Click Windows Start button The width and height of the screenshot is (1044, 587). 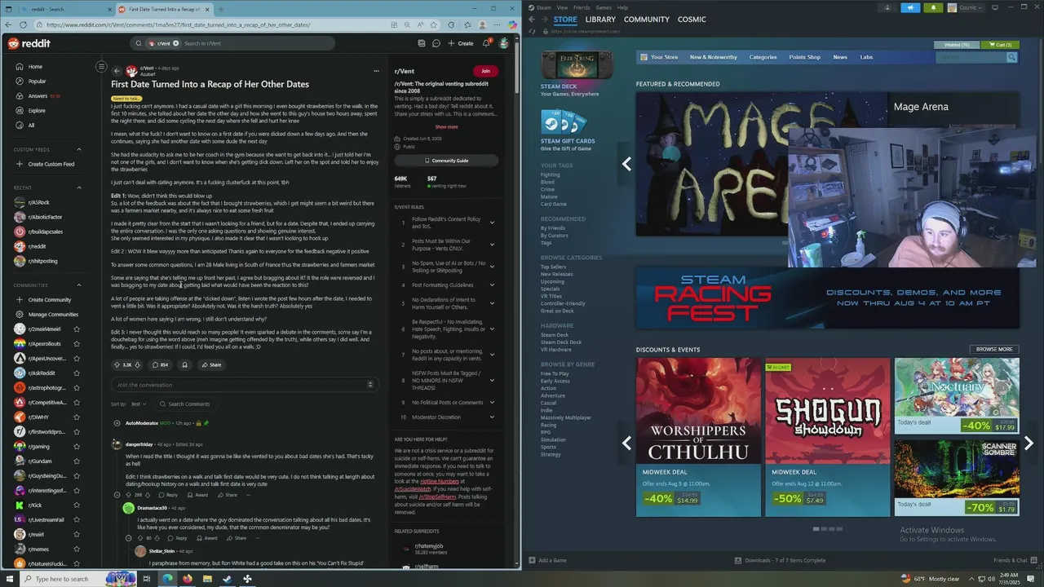point(11,579)
